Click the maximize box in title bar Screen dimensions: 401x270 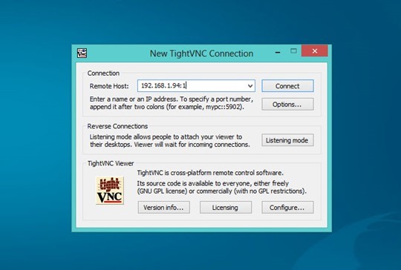coord(293,51)
